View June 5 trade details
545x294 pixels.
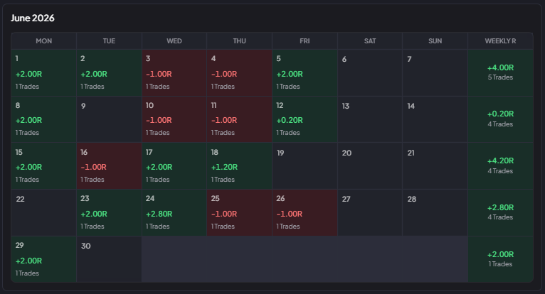click(x=305, y=73)
